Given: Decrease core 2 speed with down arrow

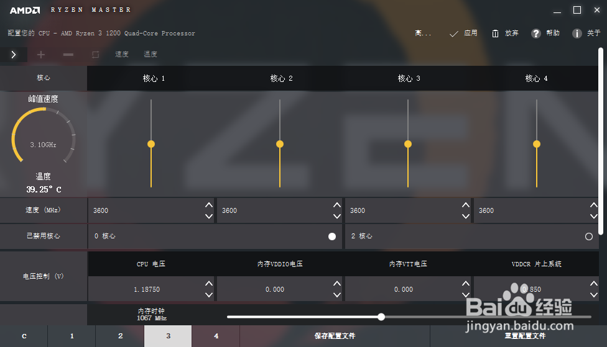Looking at the screenshot, I should (x=337, y=217).
